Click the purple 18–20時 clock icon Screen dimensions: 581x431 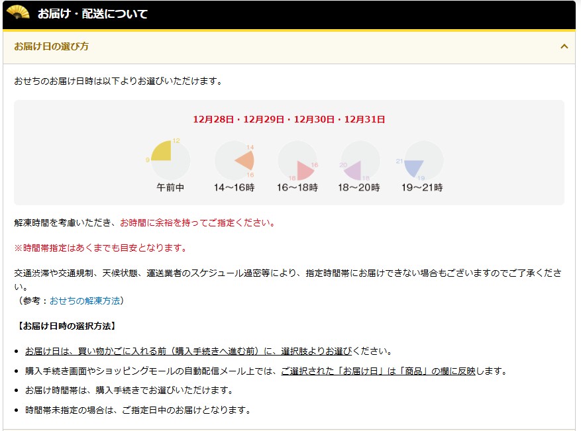(x=360, y=160)
